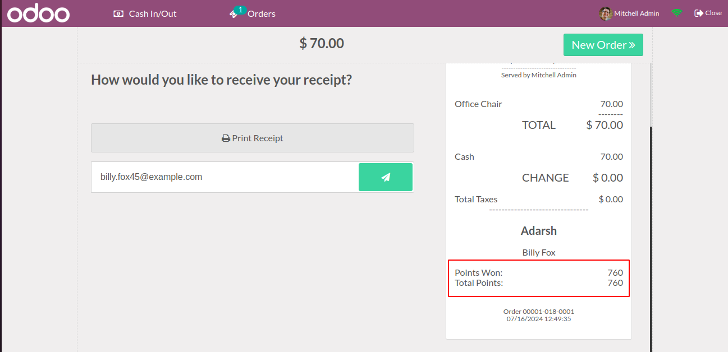Click the Odoo logo
This screenshot has height=352, width=728.
[x=39, y=14]
